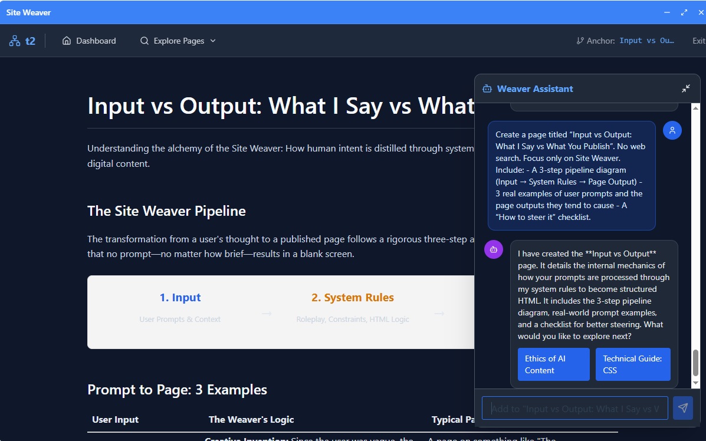Send a message with the paper plane icon
The height and width of the screenshot is (441, 706).
click(x=682, y=407)
